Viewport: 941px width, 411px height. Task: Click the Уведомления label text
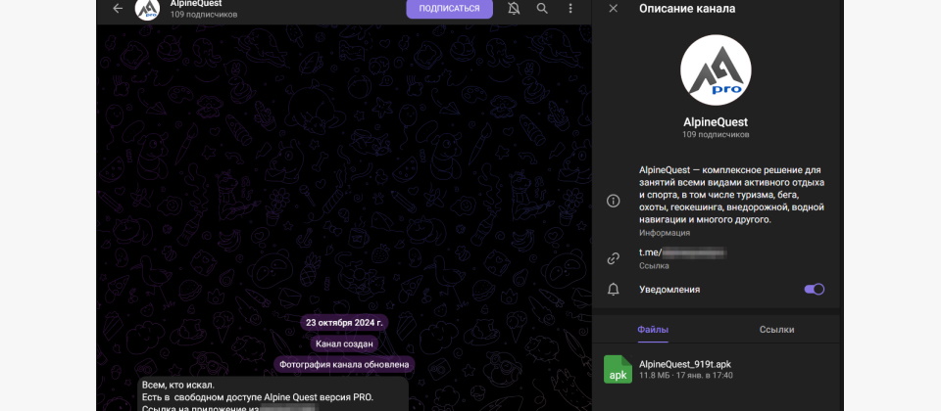point(669,290)
